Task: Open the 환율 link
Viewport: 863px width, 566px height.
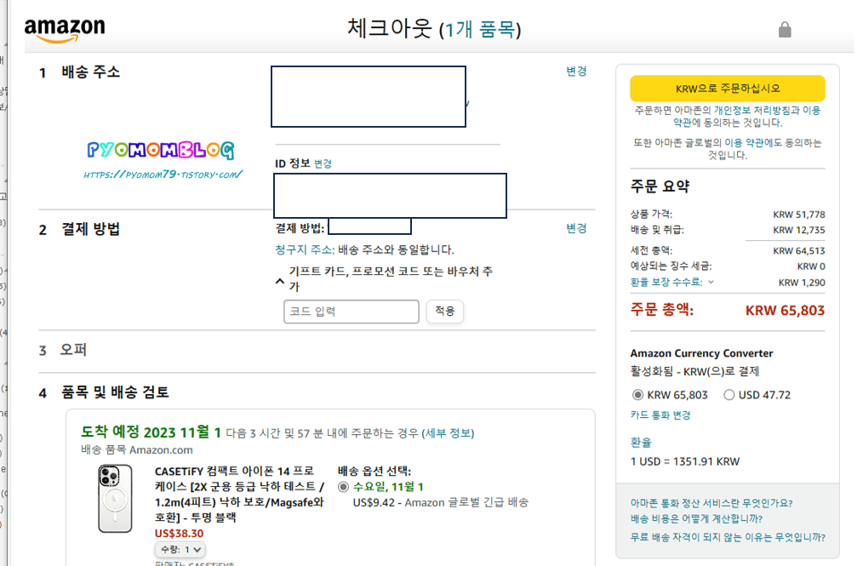Action: pyautogui.click(x=641, y=442)
